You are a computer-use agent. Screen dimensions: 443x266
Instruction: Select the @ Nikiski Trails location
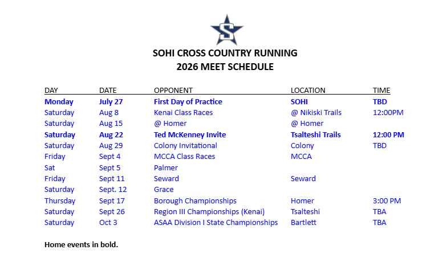coord(316,112)
